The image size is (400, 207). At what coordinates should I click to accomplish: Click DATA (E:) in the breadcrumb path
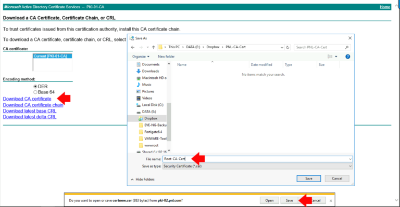click(193, 47)
